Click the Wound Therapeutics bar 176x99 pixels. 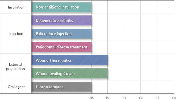tap(70, 60)
